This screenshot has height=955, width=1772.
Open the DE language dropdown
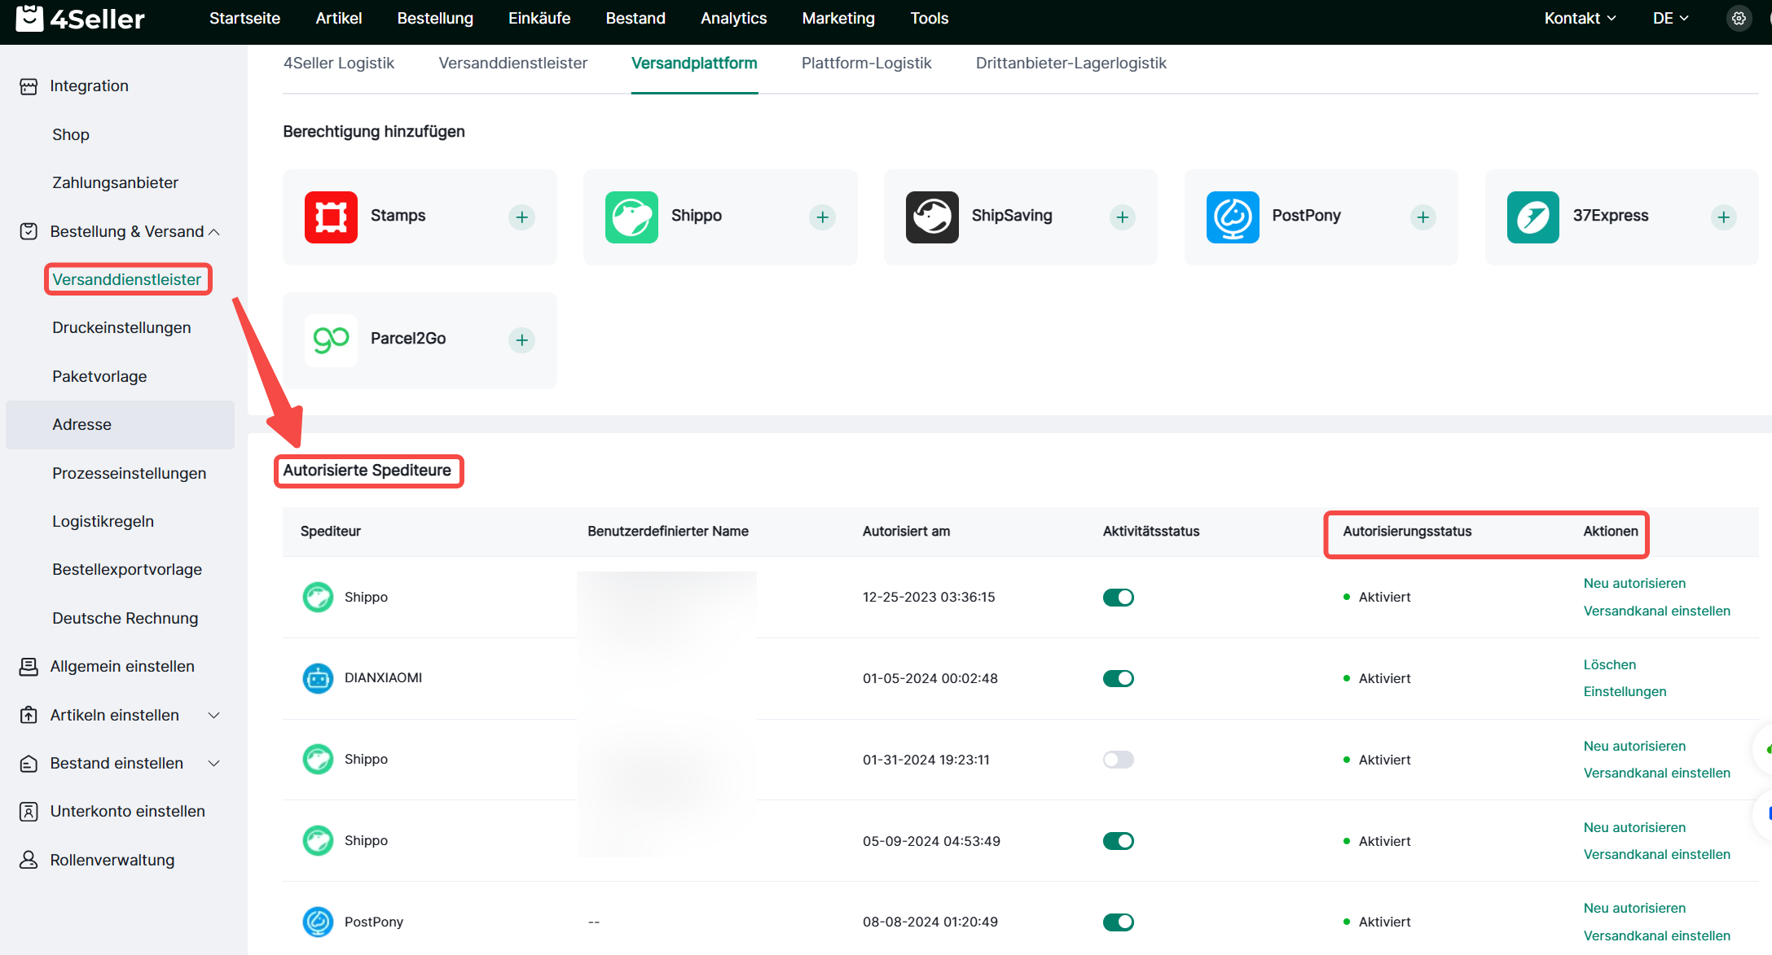[x=1669, y=18]
